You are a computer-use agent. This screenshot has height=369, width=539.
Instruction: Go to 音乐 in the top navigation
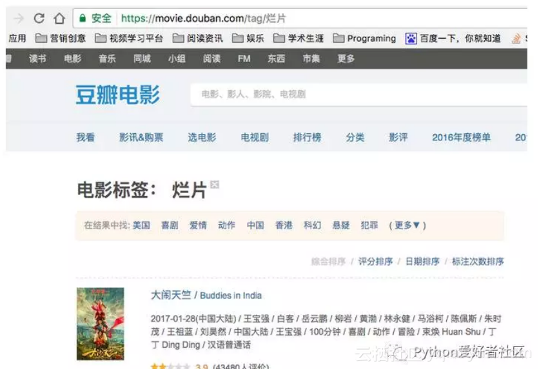click(x=107, y=59)
